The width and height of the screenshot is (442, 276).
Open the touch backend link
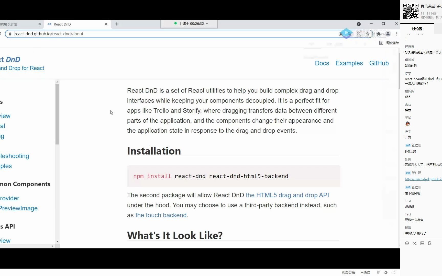pyautogui.click(x=161, y=215)
